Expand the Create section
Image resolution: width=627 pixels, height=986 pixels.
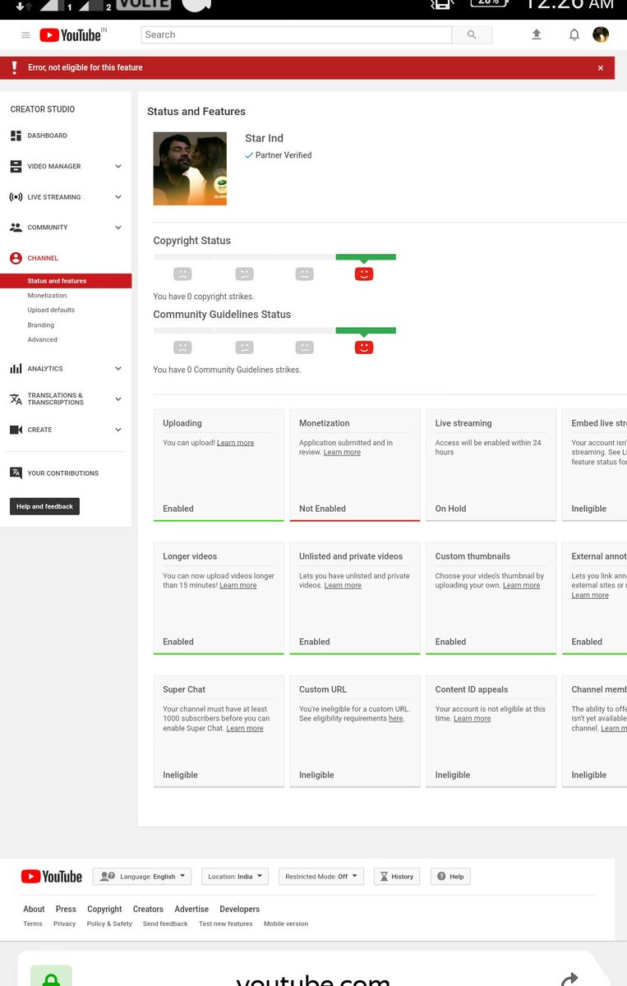click(x=118, y=430)
